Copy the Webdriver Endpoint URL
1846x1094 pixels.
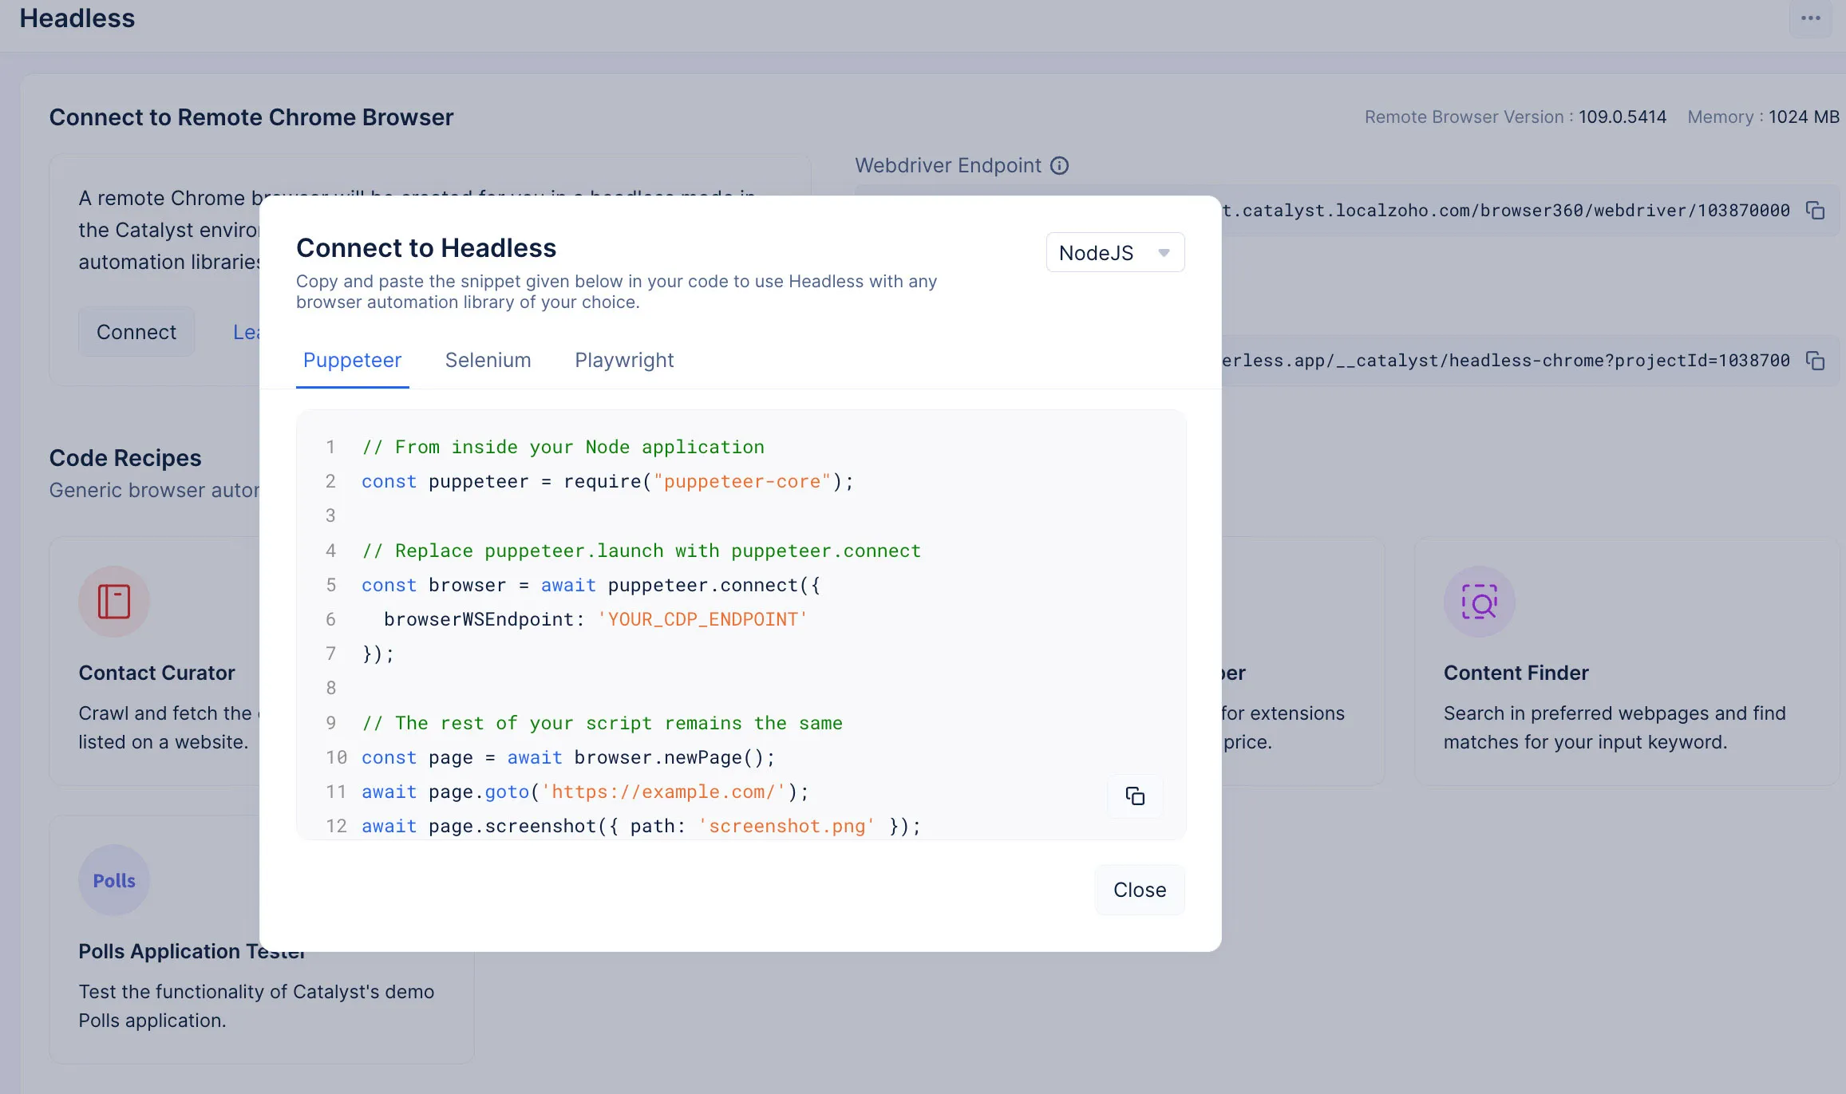click(x=1816, y=210)
